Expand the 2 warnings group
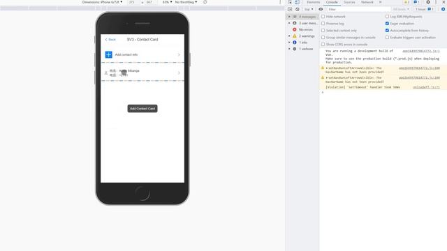Screen dimensions: 447x251 pyautogui.click(x=289, y=36)
